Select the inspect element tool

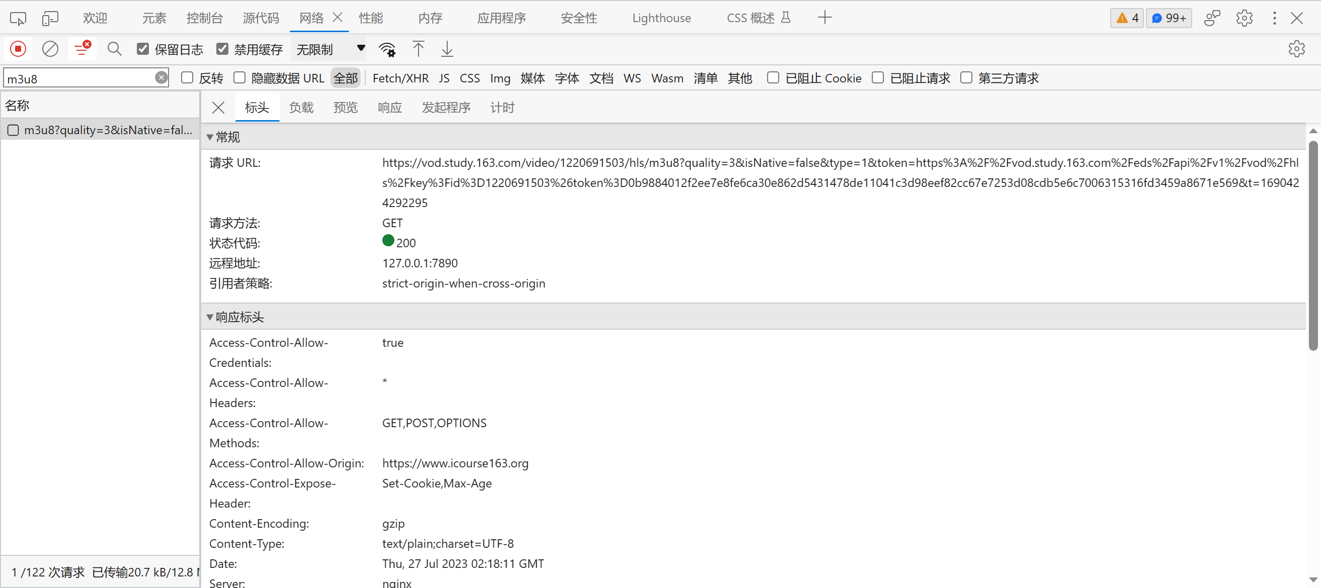pyautogui.click(x=17, y=18)
